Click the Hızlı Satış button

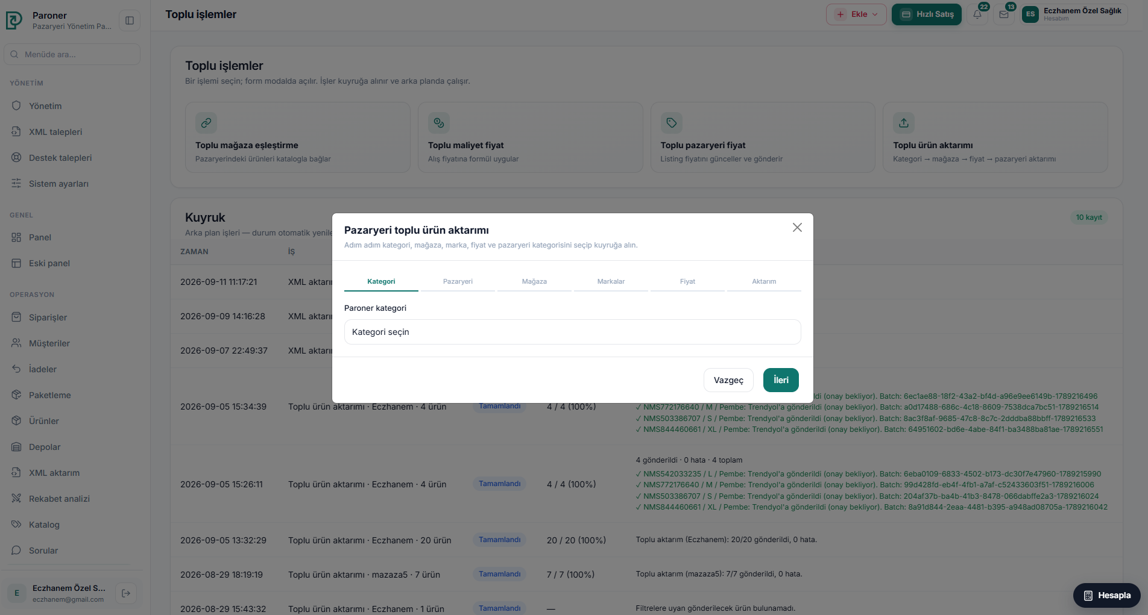[x=927, y=14]
